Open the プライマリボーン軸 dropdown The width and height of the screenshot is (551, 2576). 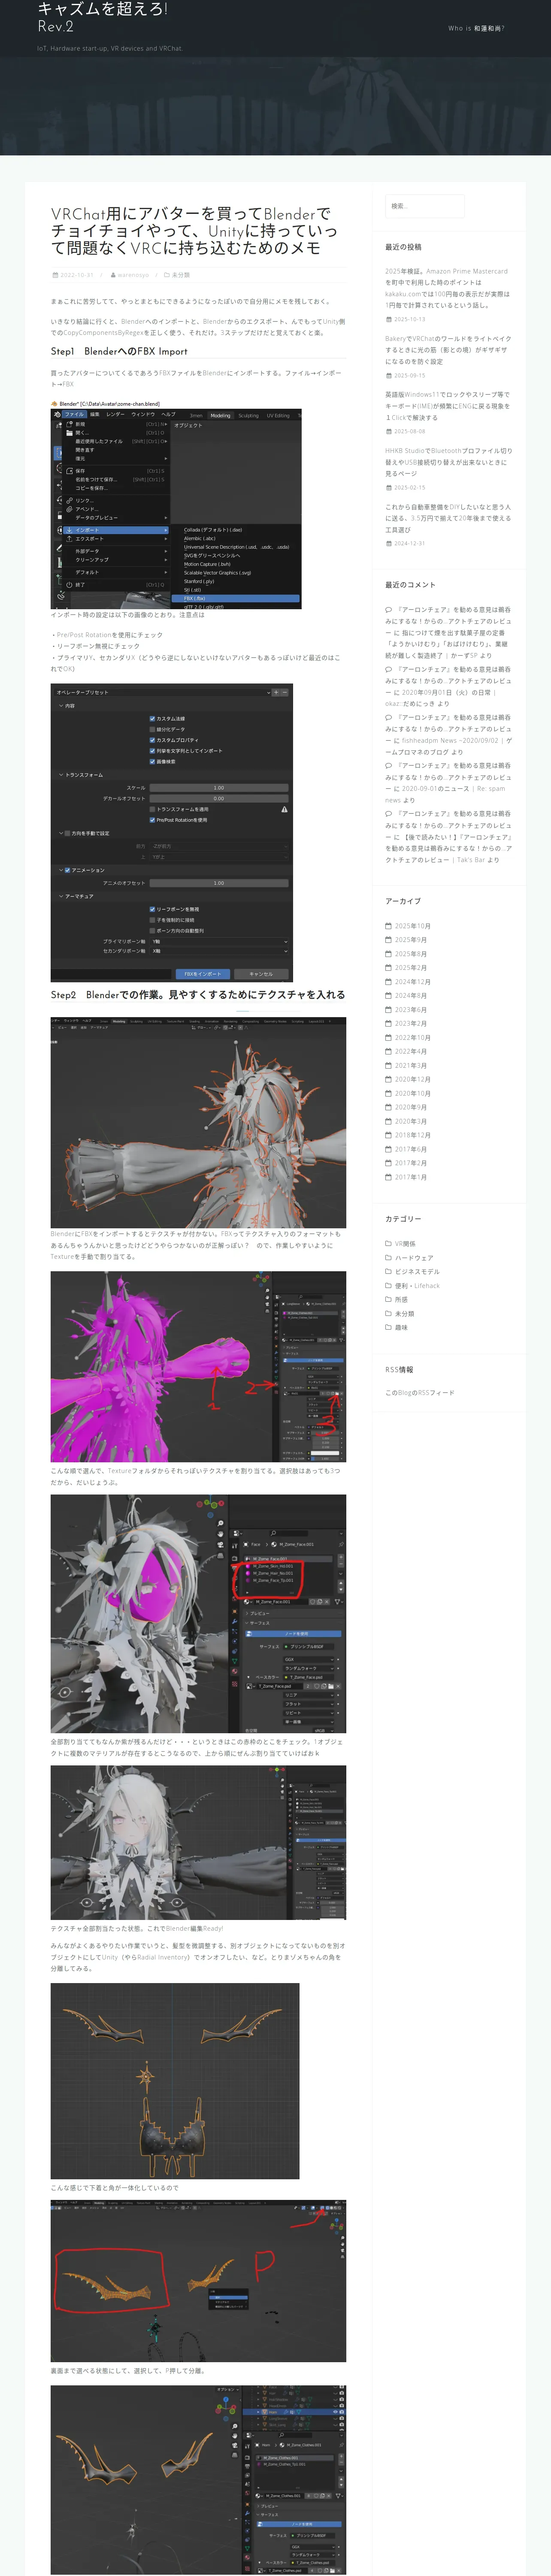click(219, 941)
